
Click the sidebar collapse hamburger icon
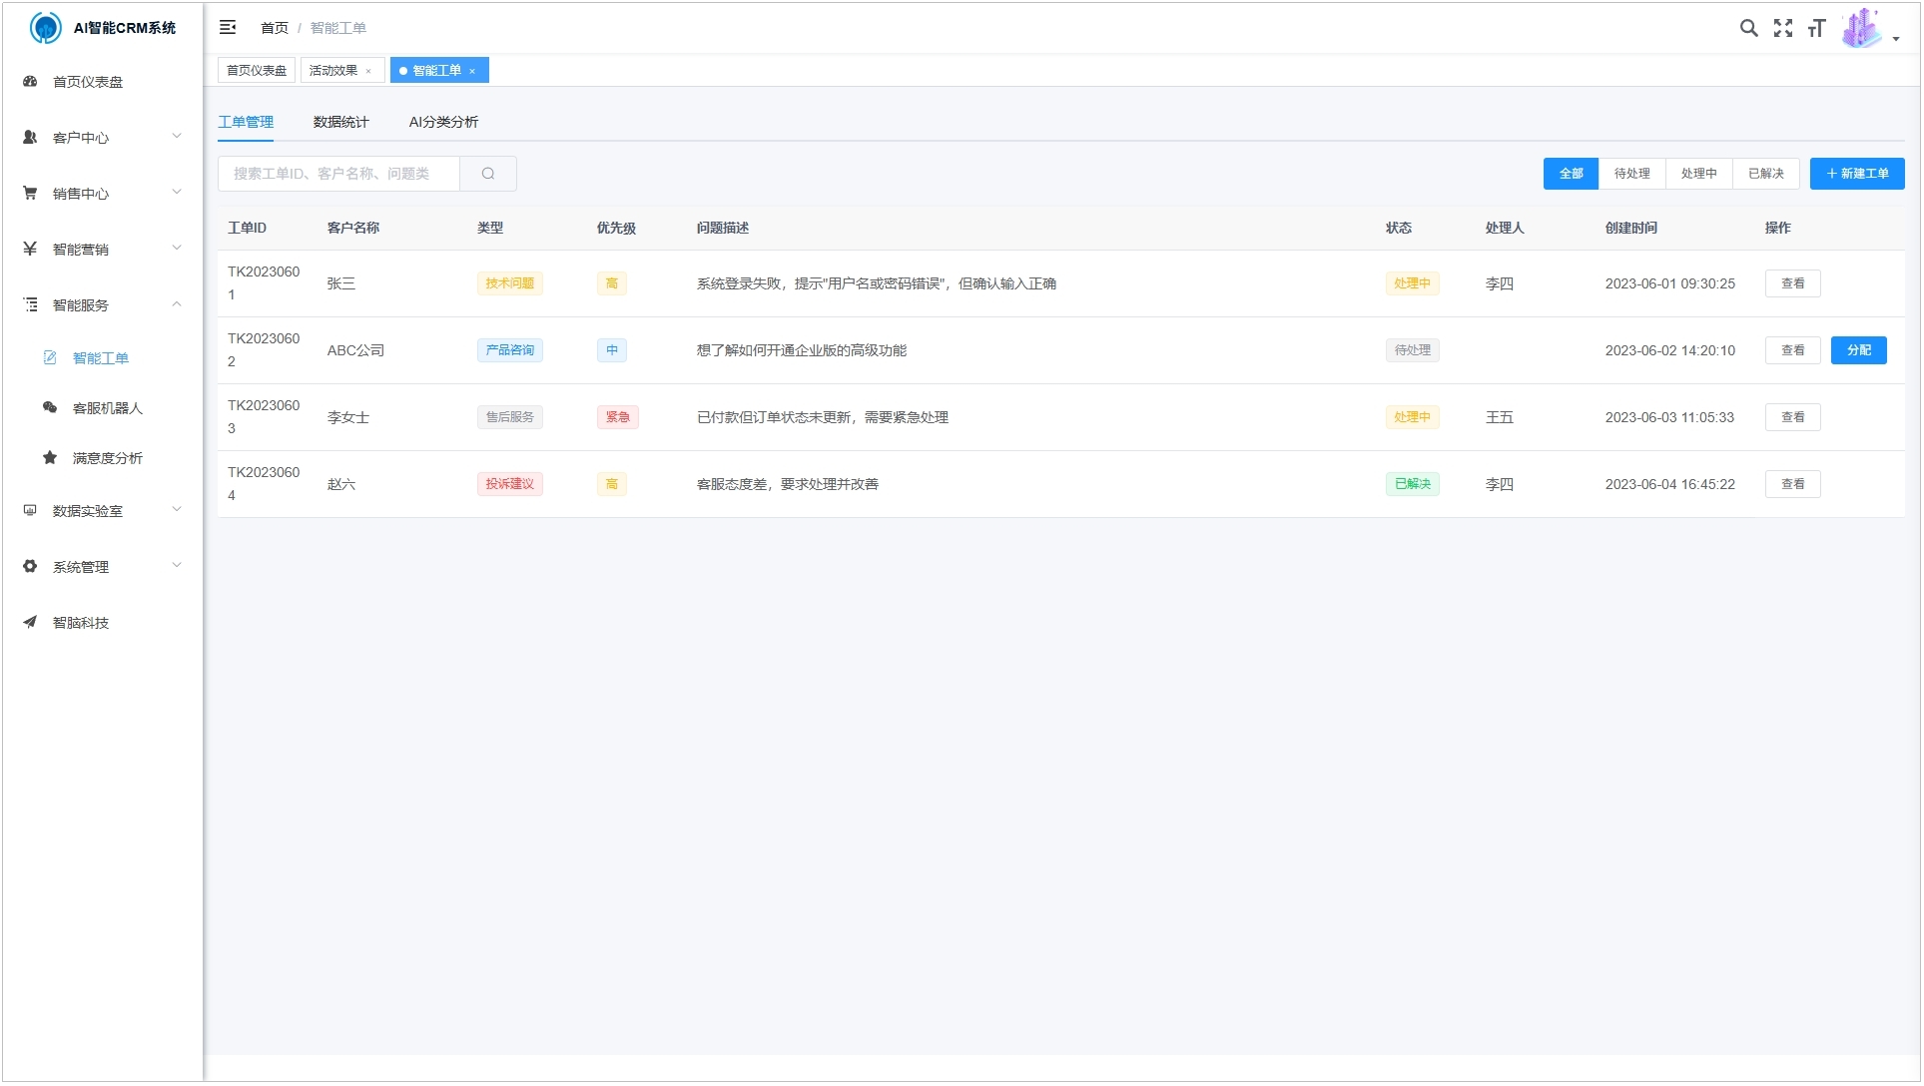[x=228, y=28]
